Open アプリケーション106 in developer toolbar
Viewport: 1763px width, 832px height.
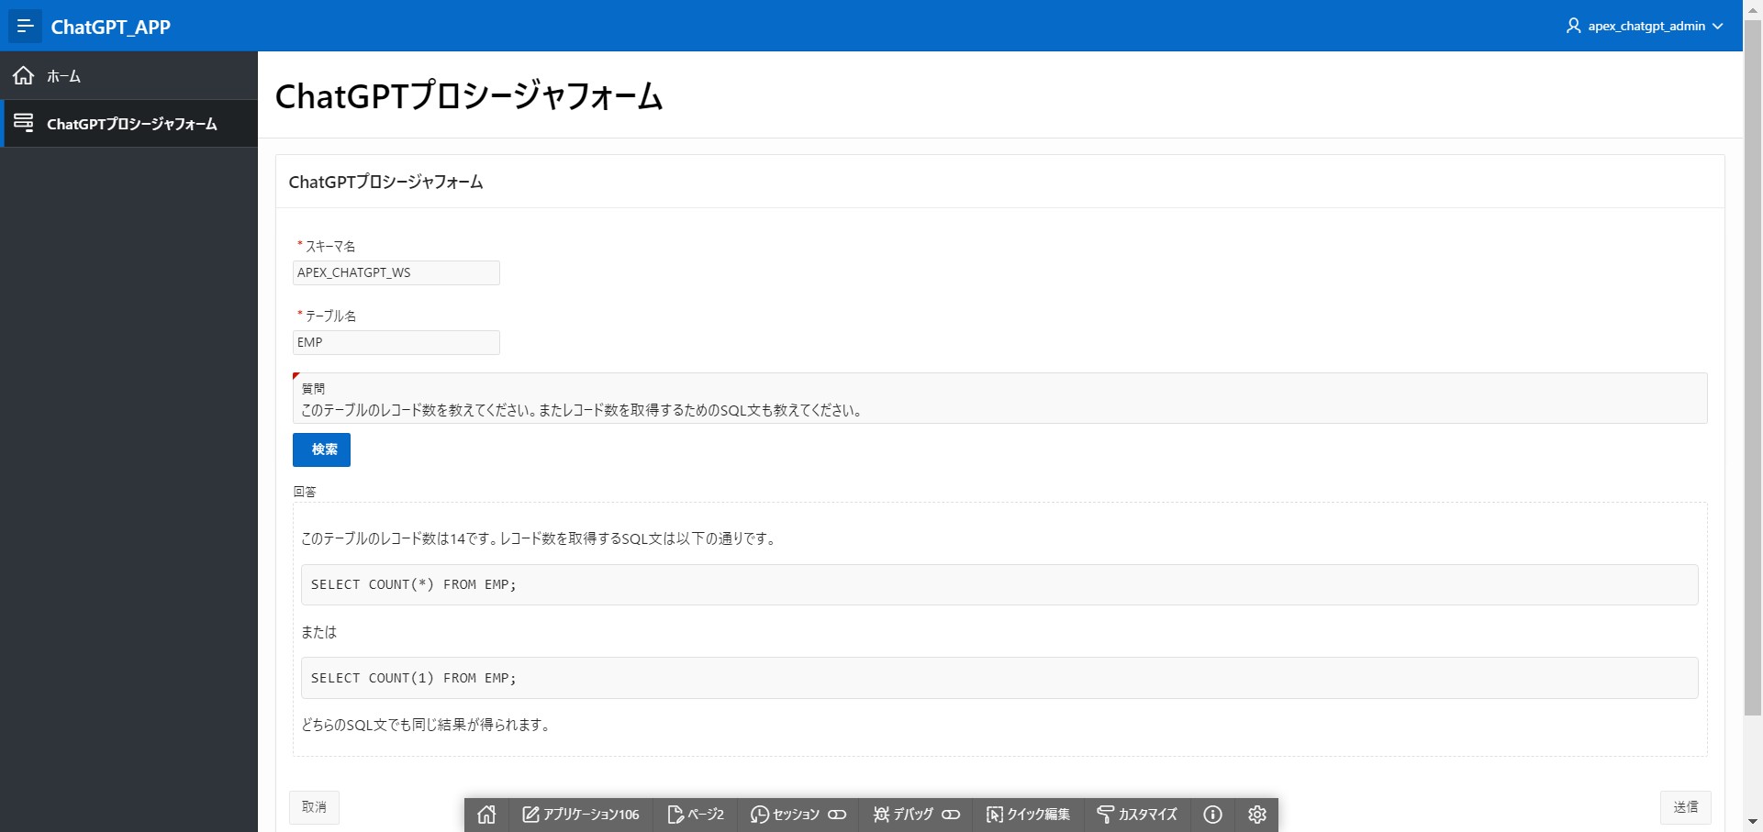pyautogui.click(x=580, y=815)
